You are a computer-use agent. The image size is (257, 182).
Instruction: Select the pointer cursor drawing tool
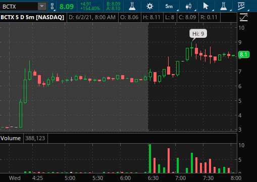[205, 7]
